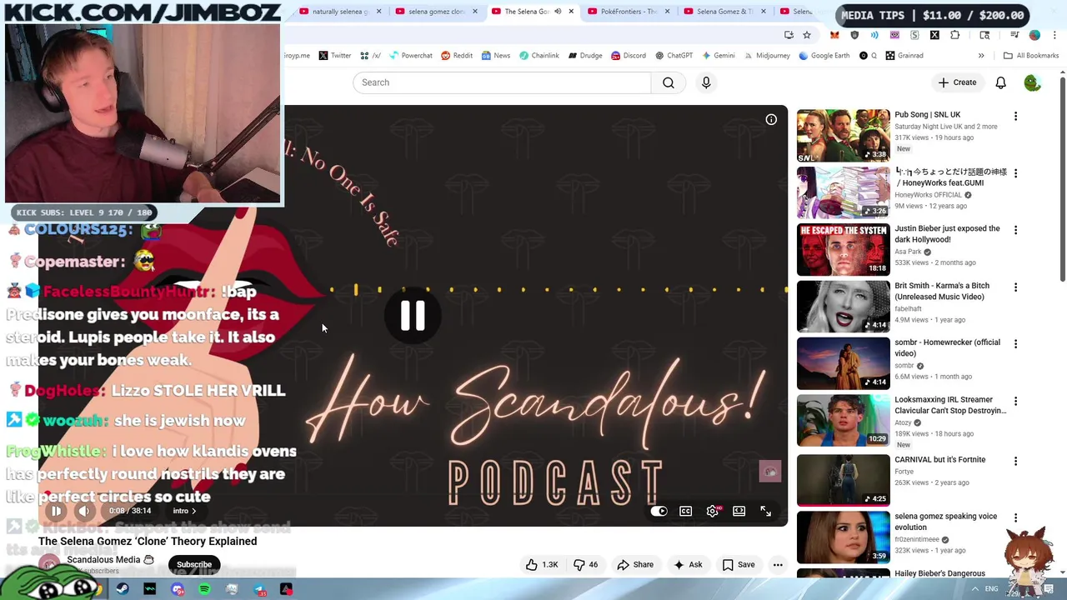The image size is (1067, 600).
Task: Open the account avatar menu
Action: tap(1032, 82)
